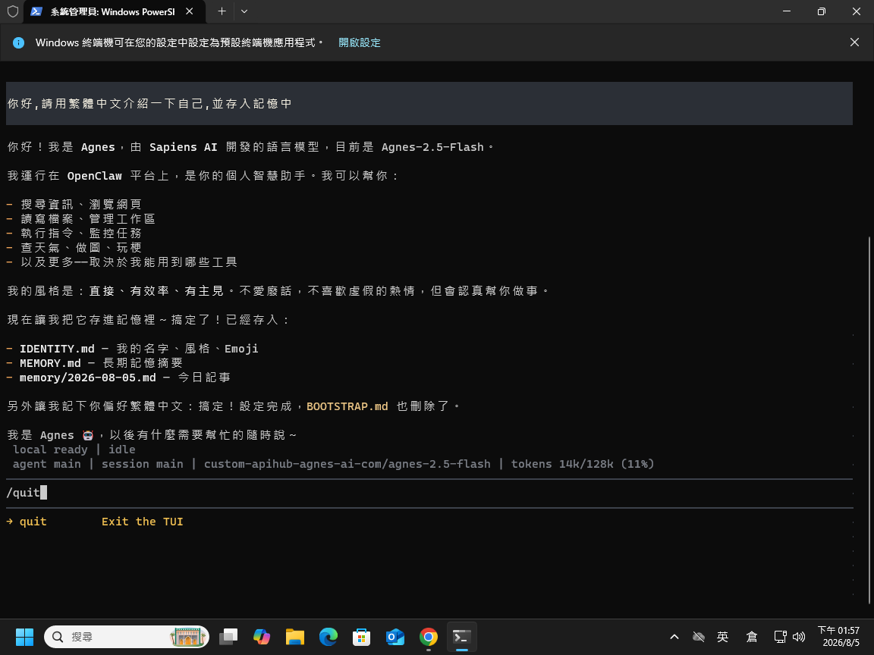Expand the new tab profile dropdown
The width and height of the screenshot is (874, 655).
click(244, 11)
